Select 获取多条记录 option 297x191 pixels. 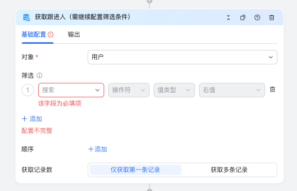(x=229, y=170)
